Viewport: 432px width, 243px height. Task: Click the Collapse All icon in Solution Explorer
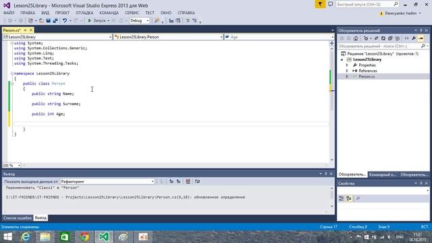click(390, 38)
